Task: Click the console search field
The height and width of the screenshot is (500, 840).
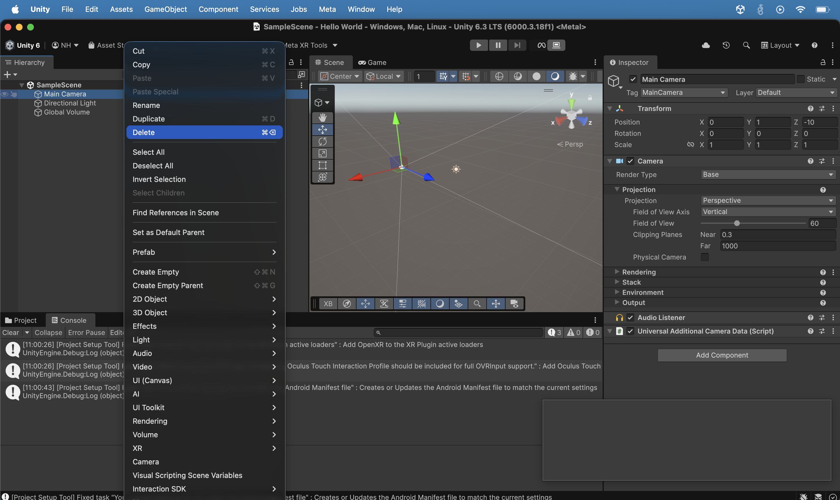Action: pyautogui.click(x=458, y=332)
